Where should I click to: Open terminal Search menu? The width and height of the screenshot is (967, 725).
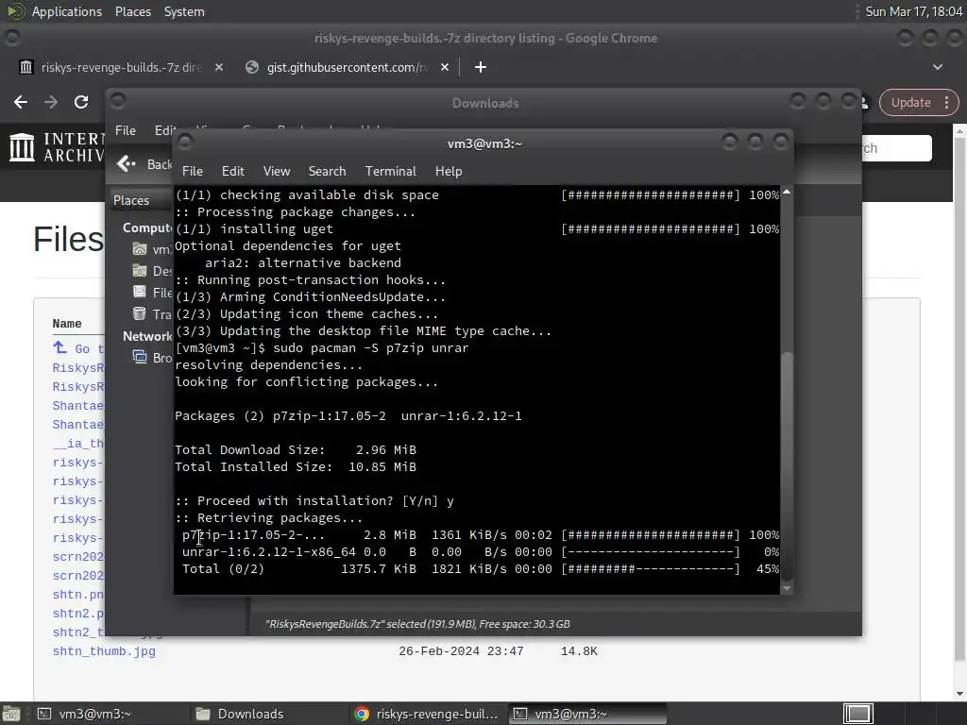327,171
